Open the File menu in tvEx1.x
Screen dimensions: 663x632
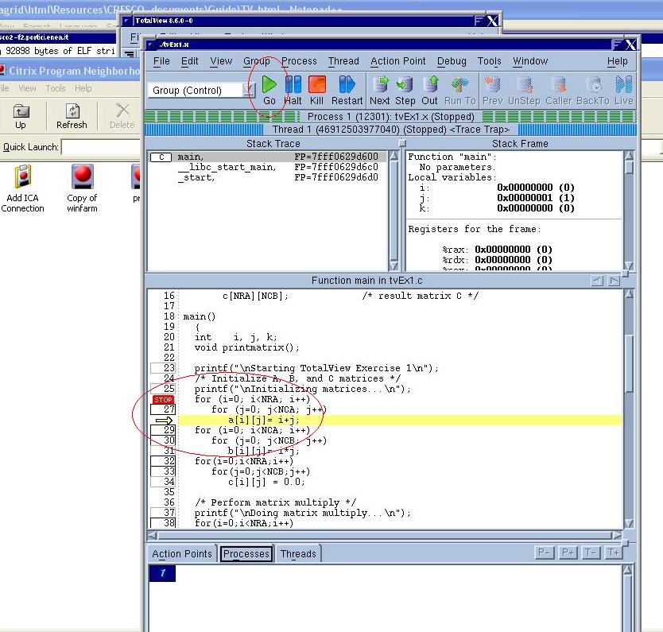pos(161,61)
